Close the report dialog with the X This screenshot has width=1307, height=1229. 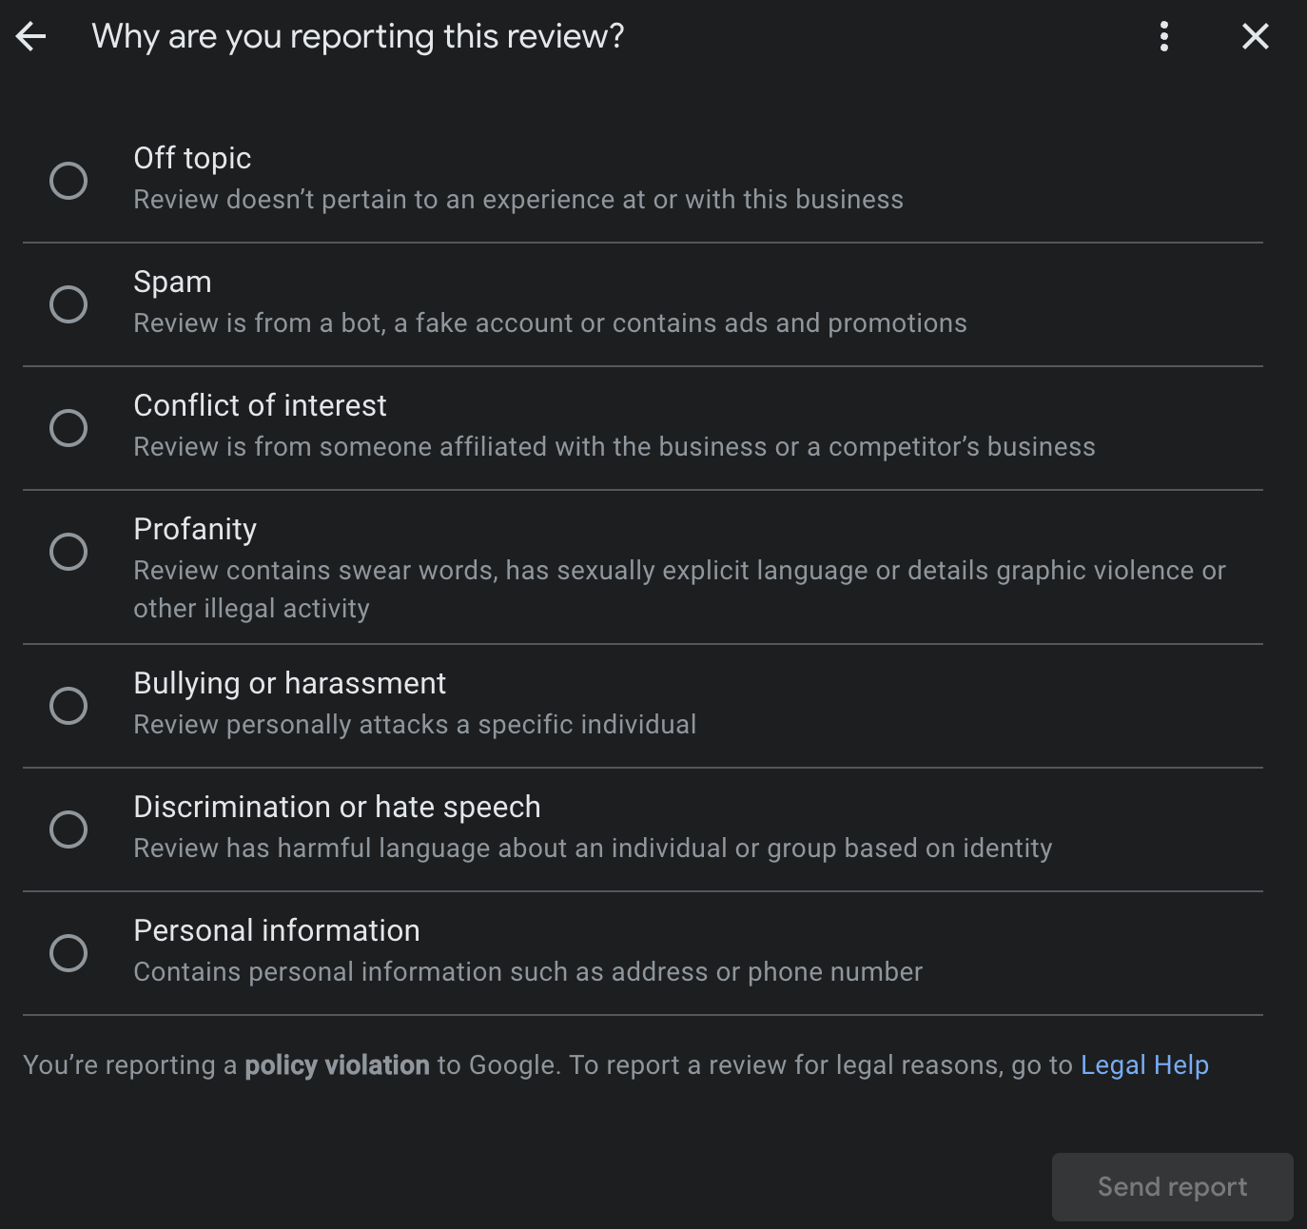coord(1255,36)
